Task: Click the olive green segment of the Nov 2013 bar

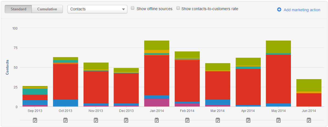Action: pos(96,66)
